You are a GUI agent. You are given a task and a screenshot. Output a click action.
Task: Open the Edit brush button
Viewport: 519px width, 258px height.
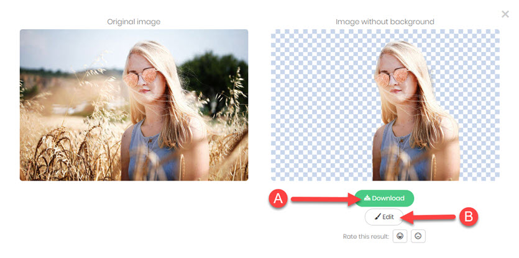tap(384, 217)
